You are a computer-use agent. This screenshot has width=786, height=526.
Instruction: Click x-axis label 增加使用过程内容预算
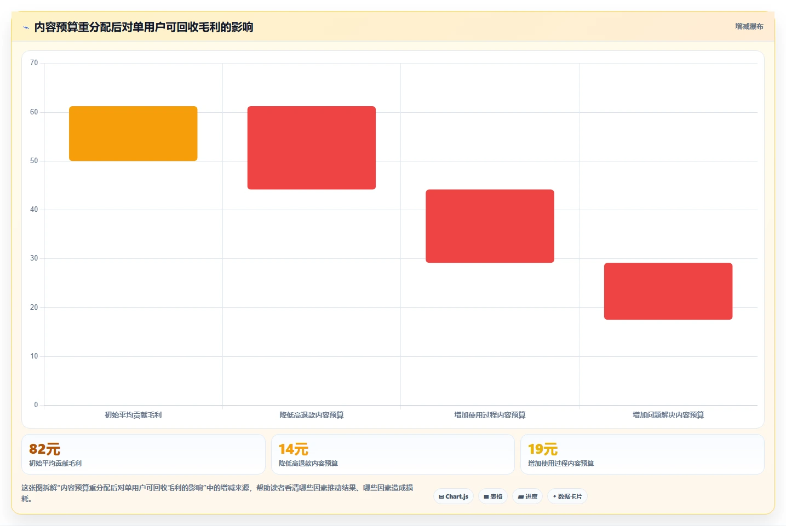coord(490,415)
